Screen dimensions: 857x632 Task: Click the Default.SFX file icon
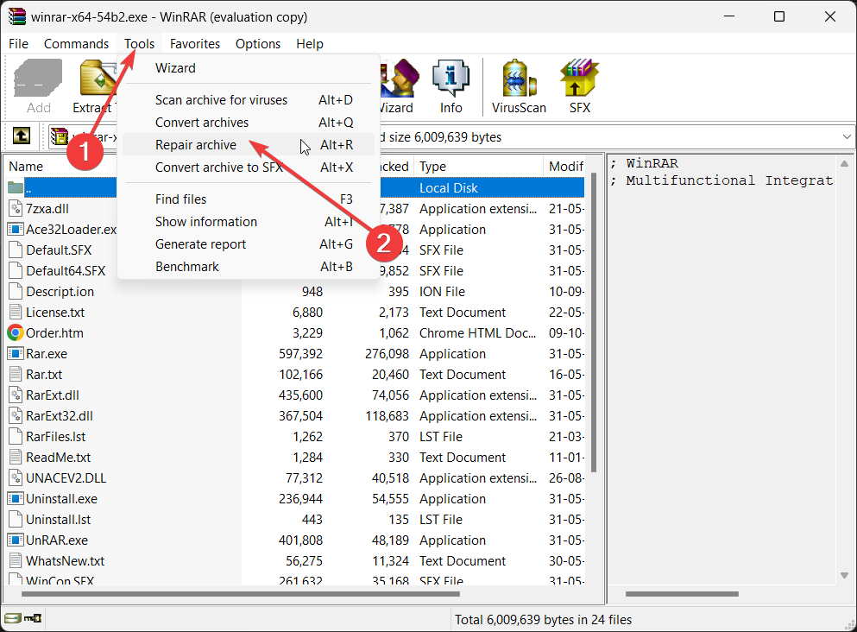(x=16, y=250)
